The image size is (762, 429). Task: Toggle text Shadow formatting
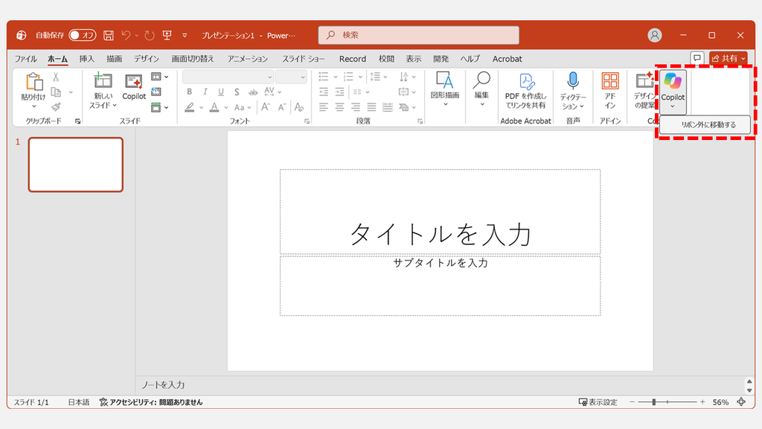click(x=237, y=92)
